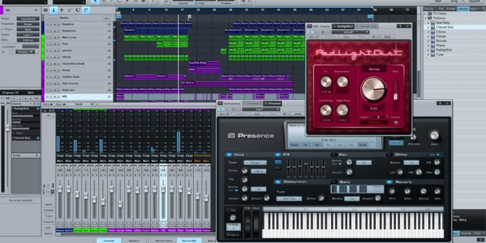The height and width of the screenshot is (243, 486).
Task: Click Copy button in RedlightDist window
Action: tap(346, 36)
